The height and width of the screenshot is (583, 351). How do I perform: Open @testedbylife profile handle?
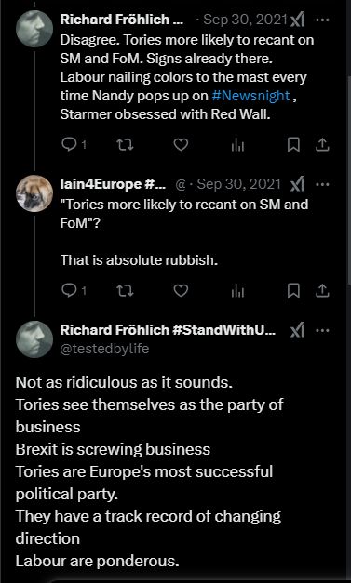104,349
